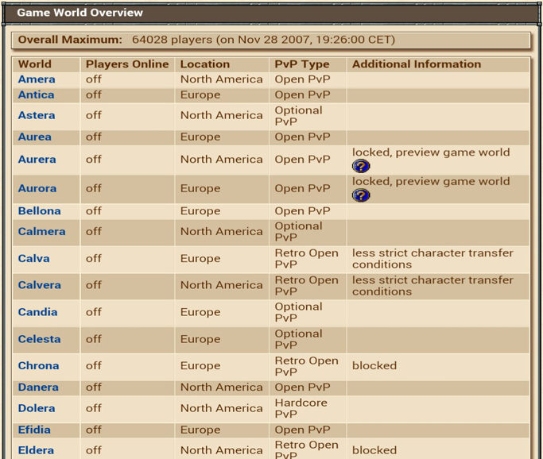The width and height of the screenshot is (543, 459).
Task: Sort by the Players Online column header
Action: (x=127, y=64)
